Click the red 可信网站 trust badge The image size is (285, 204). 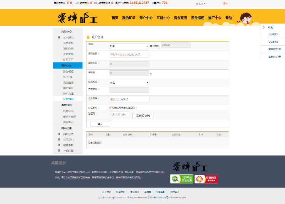click(x=206, y=179)
